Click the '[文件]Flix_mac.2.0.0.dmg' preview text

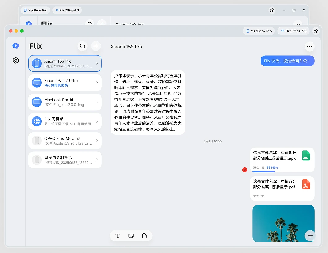point(64,105)
